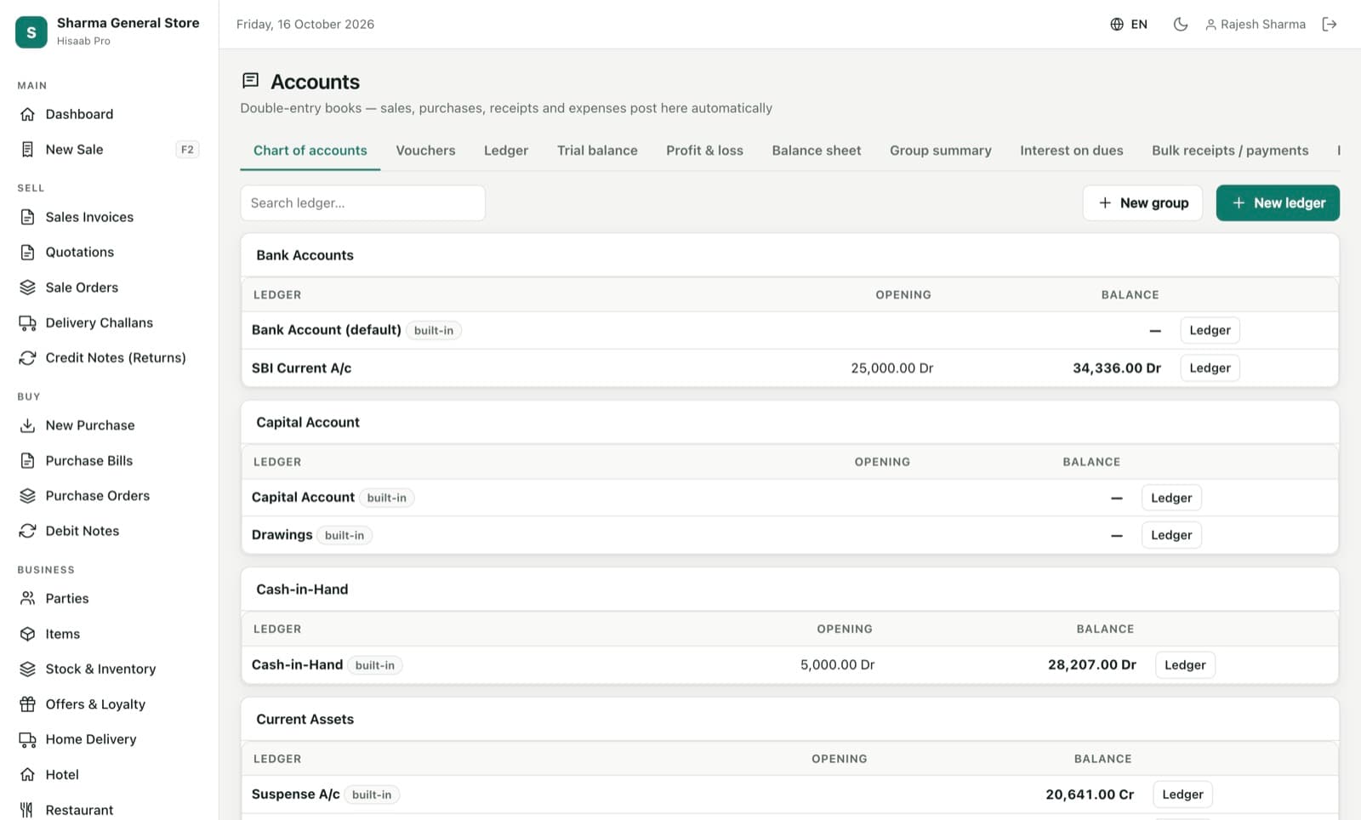Screen dimensions: 1361x820
Task: Open Ledger for Bank Account (default)
Action: (x=1210, y=330)
